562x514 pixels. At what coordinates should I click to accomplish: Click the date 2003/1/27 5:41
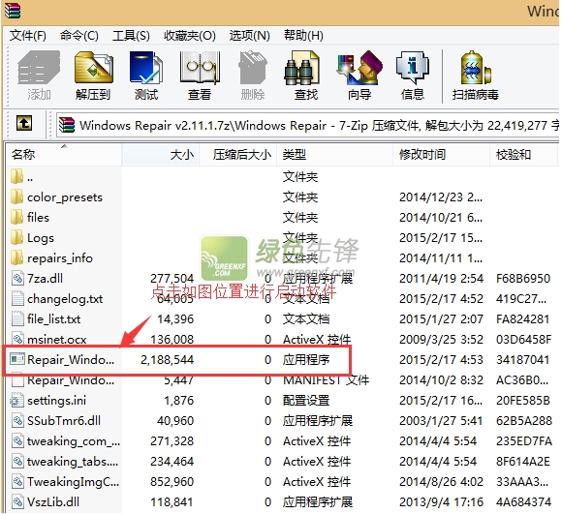tap(441, 420)
